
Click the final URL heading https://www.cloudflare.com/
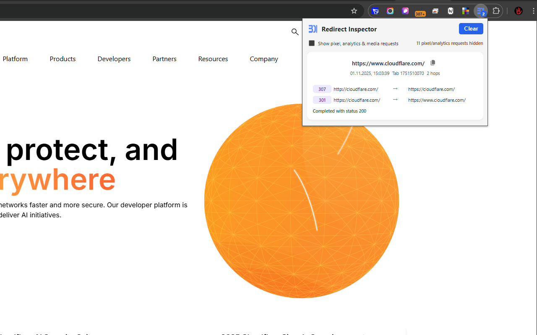pos(388,63)
